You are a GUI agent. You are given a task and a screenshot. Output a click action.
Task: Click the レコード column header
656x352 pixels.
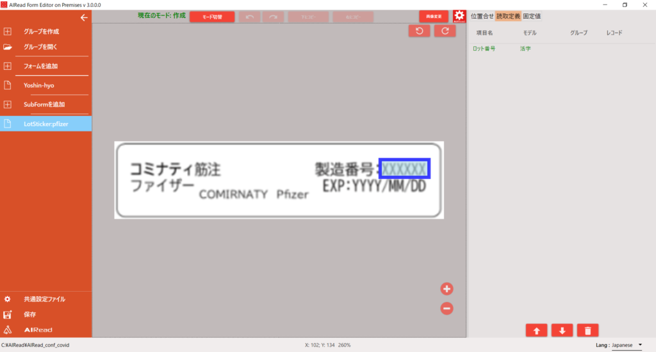[614, 33]
